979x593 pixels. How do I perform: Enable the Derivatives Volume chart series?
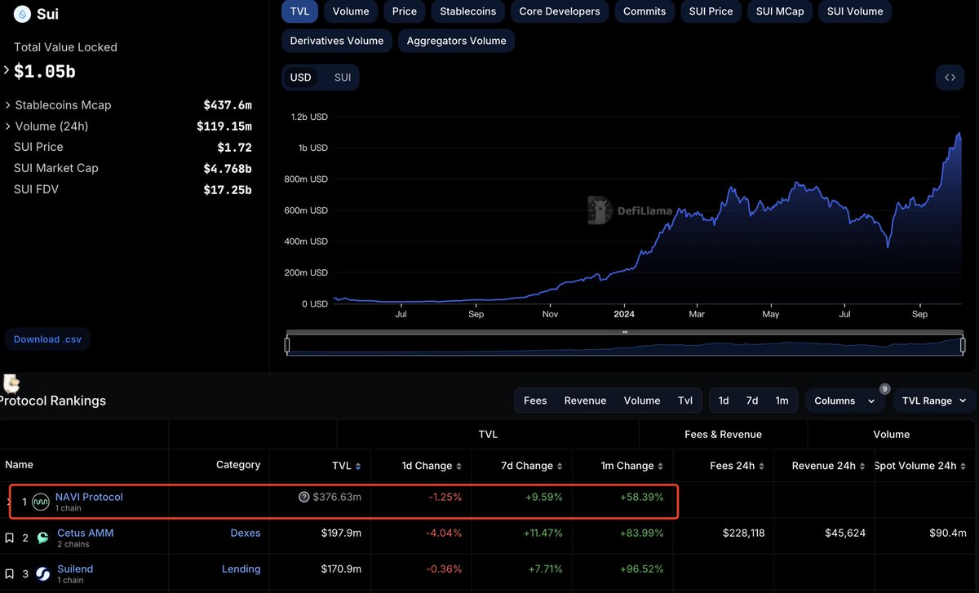pos(337,41)
